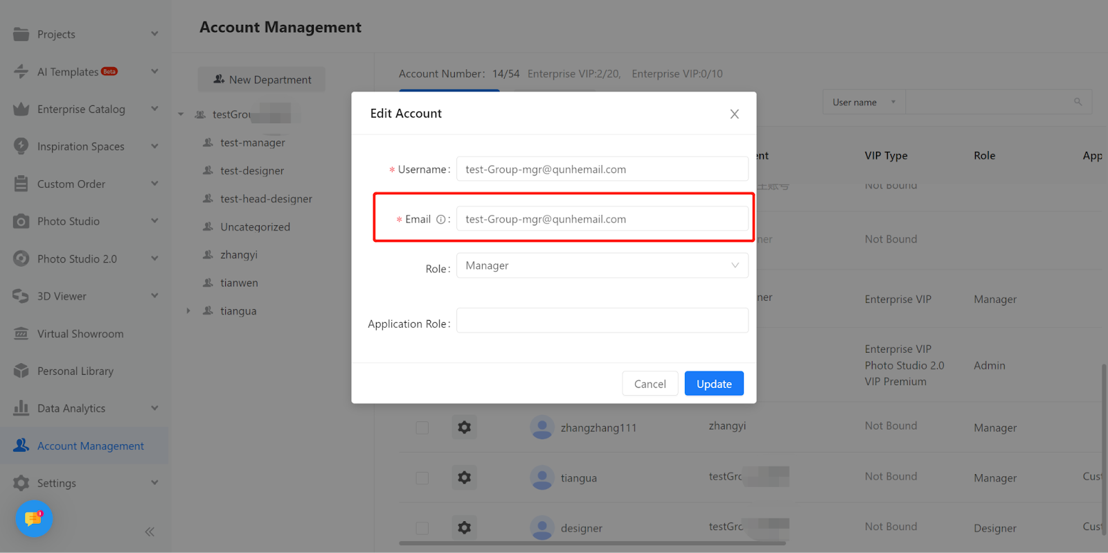Expand the tiangua department tree node

point(188,311)
